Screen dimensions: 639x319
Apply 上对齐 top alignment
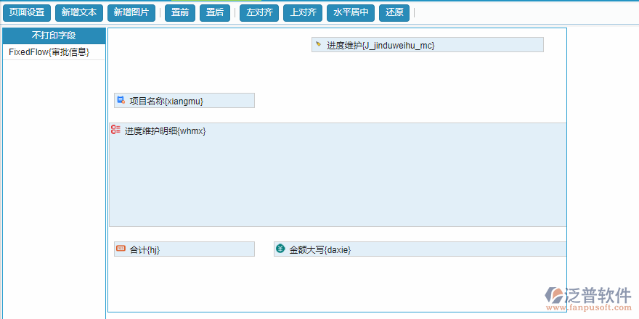point(303,12)
